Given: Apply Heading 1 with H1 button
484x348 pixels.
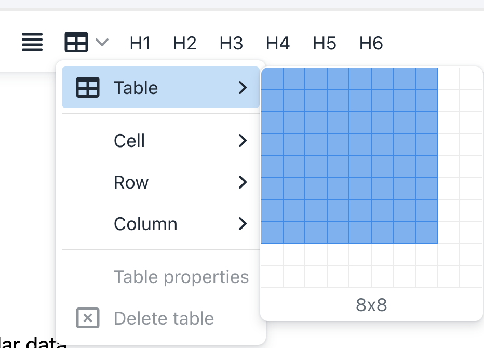Looking at the screenshot, I should pyautogui.click(x=140, y=43).
